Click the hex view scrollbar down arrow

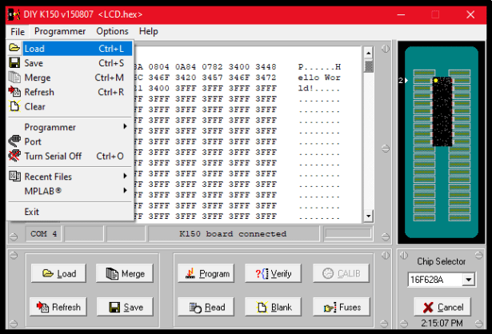tap(369, 216)
